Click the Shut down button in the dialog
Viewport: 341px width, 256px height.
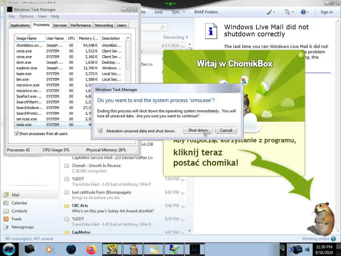coord(198,130)
